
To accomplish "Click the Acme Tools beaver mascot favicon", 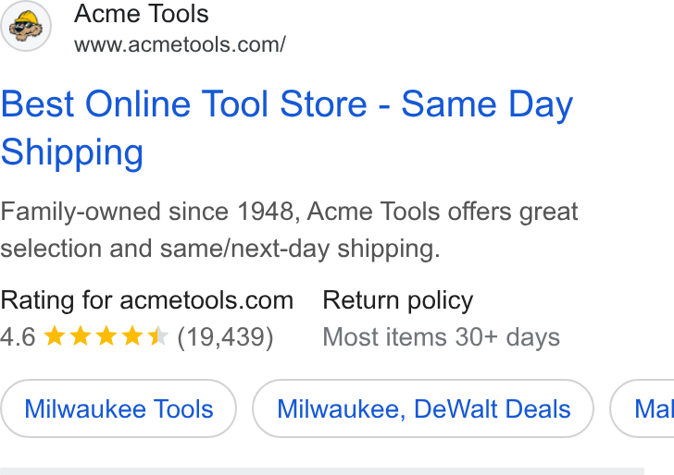I will click(x=26, y=26).
